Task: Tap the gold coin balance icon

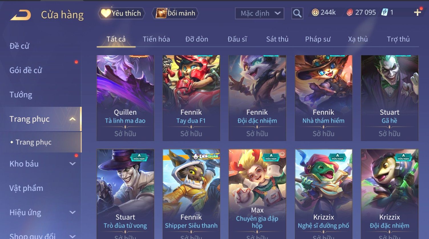Action: click(x=315, y=13)
